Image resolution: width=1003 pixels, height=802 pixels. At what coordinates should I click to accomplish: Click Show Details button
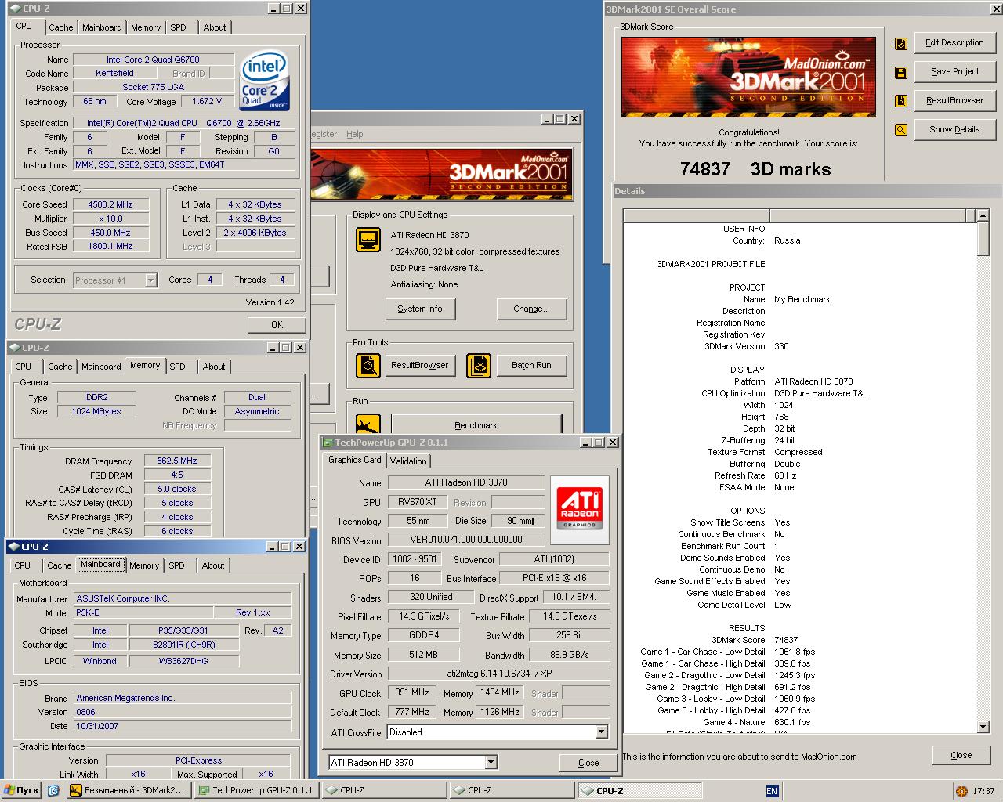point(954,129)
